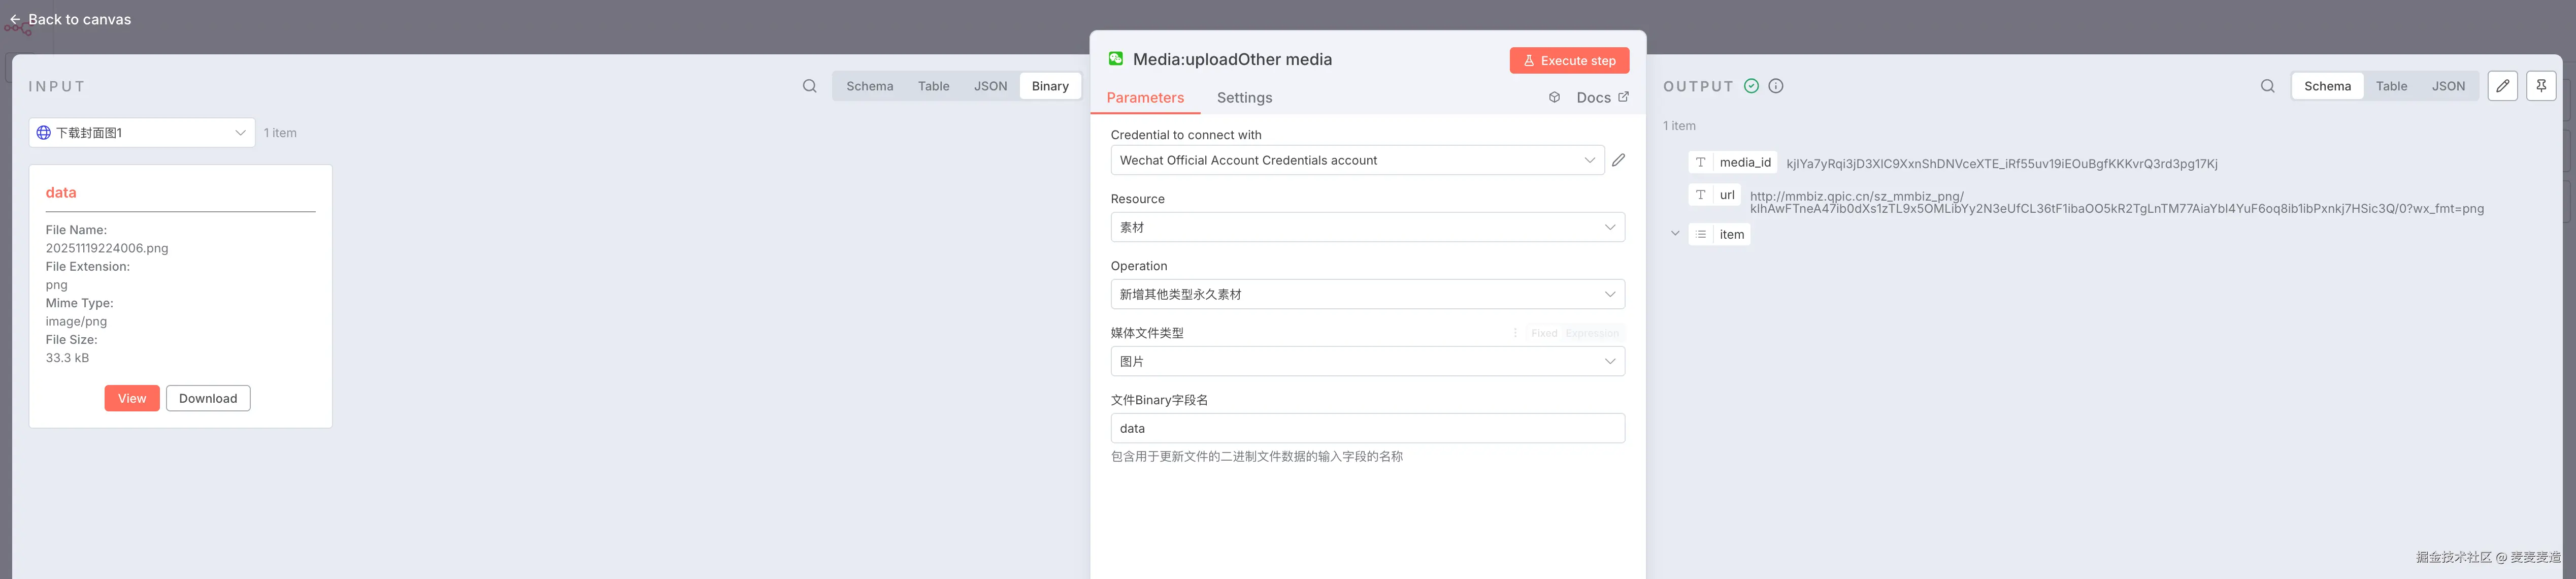Click the output info circle icon

pos(1776,86)
